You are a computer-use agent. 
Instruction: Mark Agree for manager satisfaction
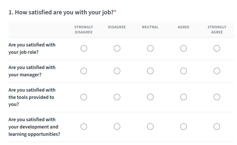184,71
